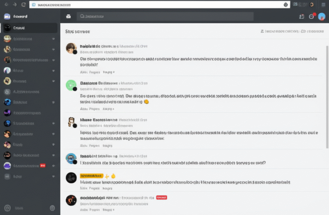Expand the first server entry's chevron in sidebar
This screenshot has height=215, width=329.
pos(53,39)
